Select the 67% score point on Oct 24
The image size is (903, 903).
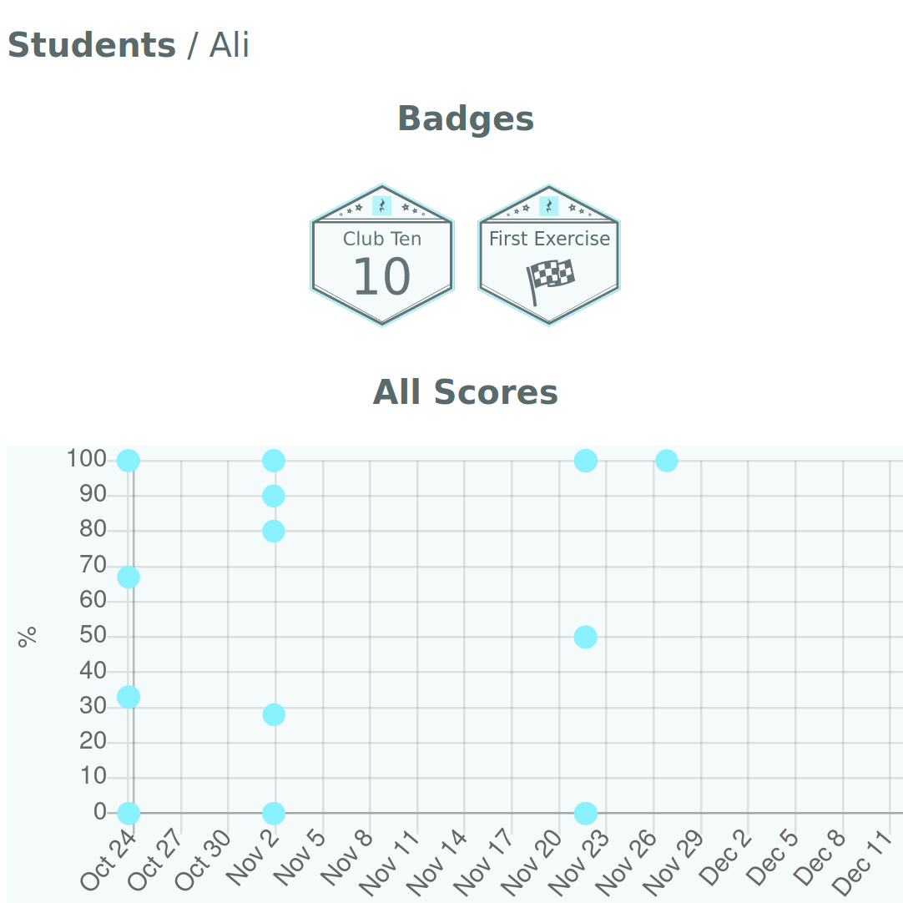[128, 577]
